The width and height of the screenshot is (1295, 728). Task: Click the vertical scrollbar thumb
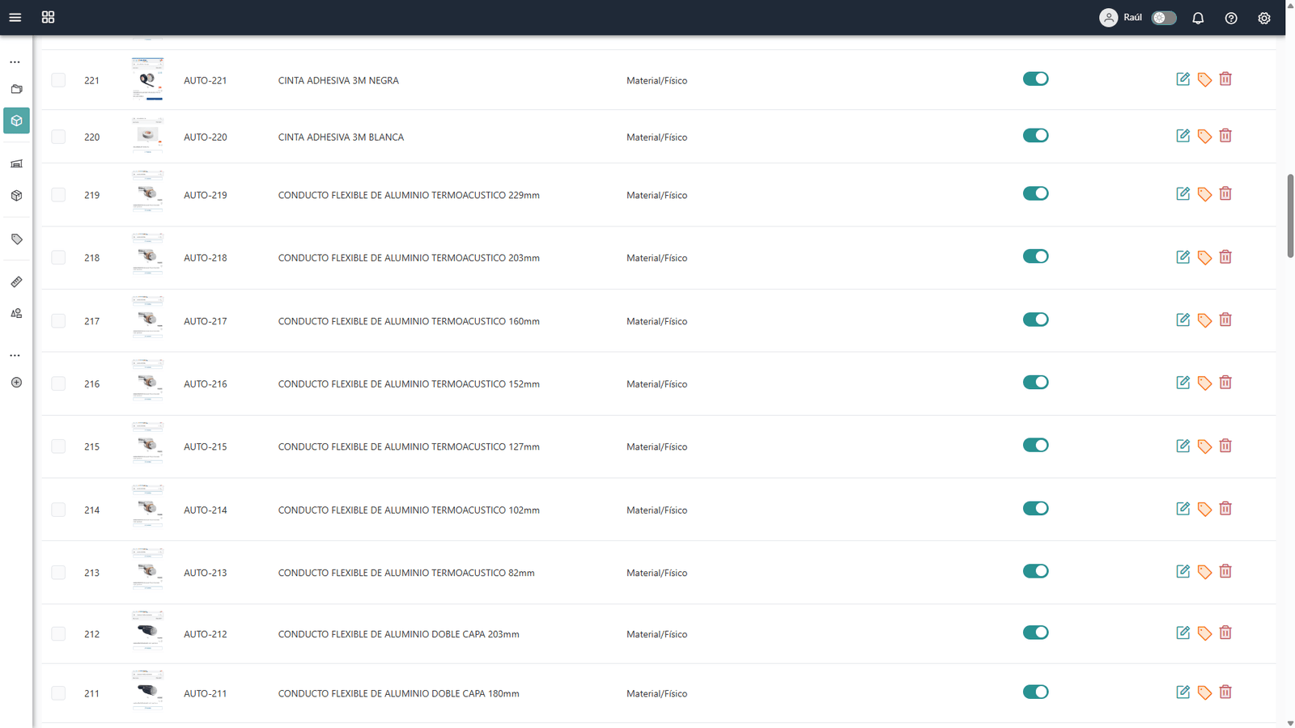(x=1290, y=215)
